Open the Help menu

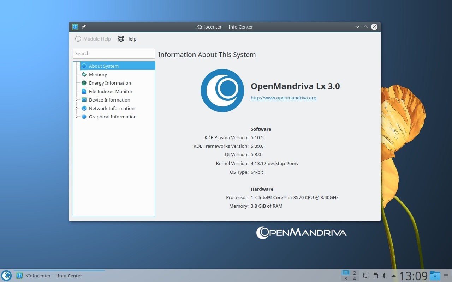coord(127,39)
